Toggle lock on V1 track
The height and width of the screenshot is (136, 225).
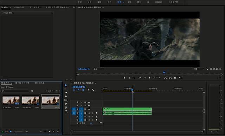click(77, 109)
